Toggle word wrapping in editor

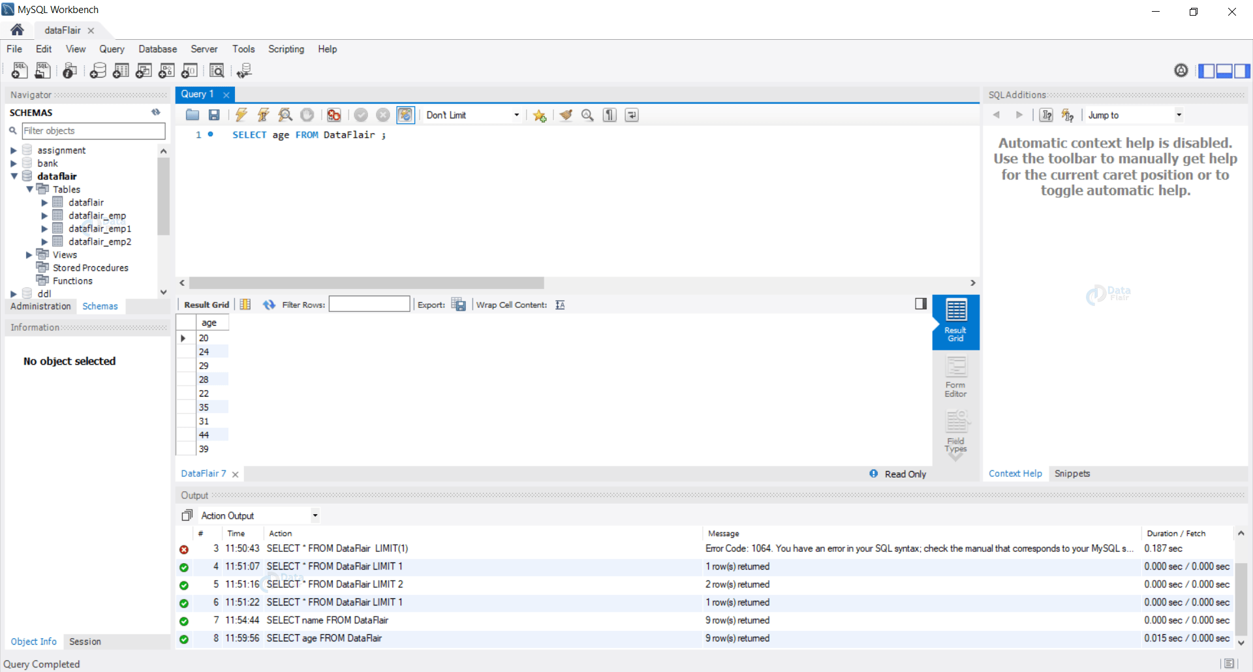(x=632, y=115)
